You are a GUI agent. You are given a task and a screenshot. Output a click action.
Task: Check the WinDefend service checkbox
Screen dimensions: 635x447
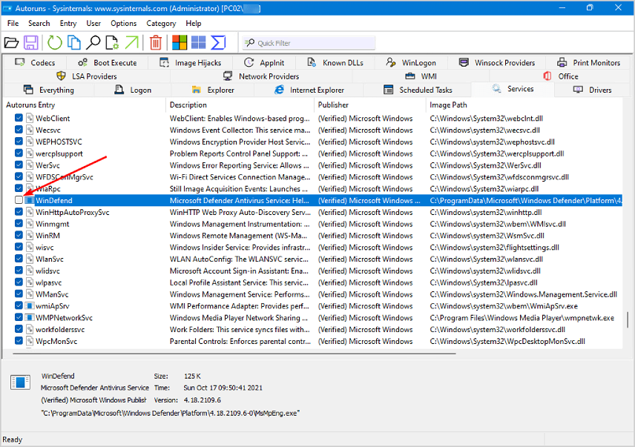19,200
